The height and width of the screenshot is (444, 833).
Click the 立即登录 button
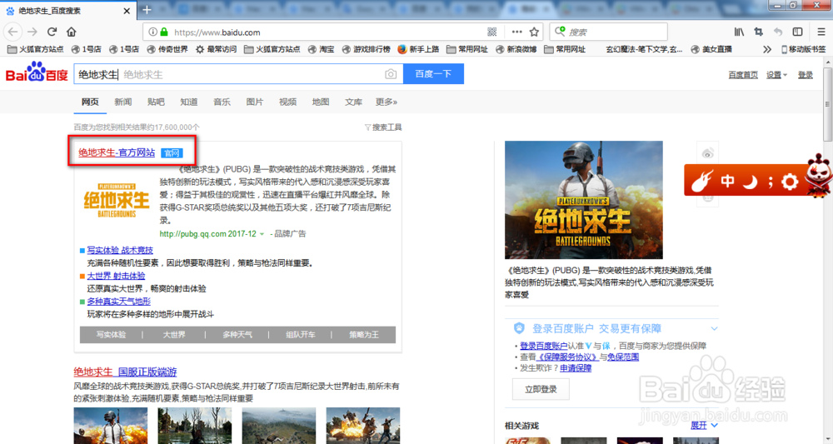coord(541,389)
